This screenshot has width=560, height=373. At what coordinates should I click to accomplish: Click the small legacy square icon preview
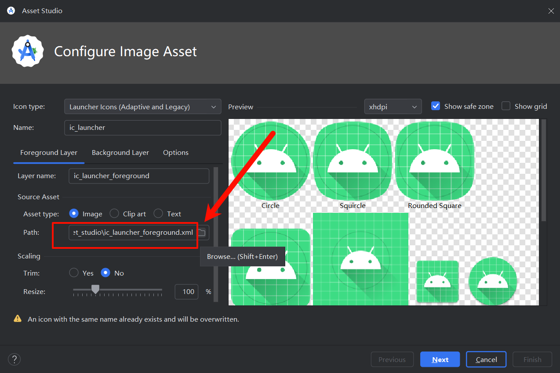tap(437, 281)
